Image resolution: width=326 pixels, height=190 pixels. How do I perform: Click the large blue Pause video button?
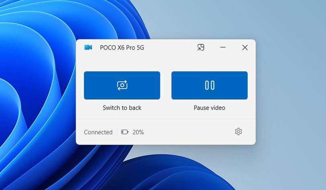click(209, 85)
